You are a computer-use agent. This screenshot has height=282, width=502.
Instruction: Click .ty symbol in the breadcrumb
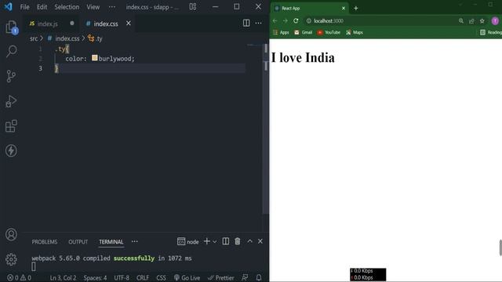coord(99,38)
